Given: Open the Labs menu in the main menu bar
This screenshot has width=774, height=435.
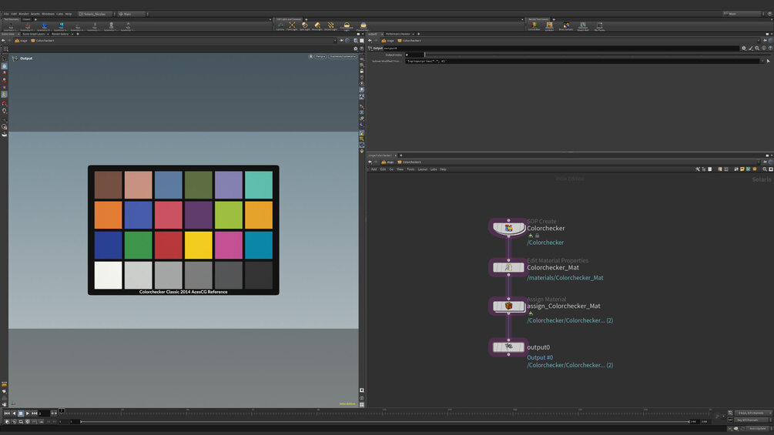Looking at the screenshot, I should (60, 14).
